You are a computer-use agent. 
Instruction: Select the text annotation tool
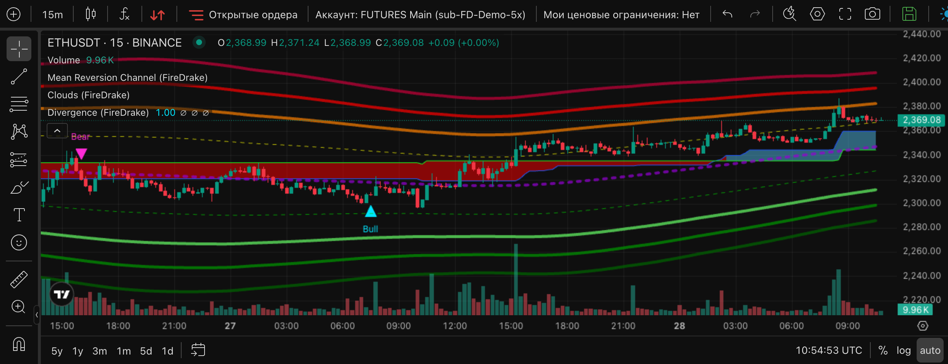pyautogui.click(x=19, y=215)
